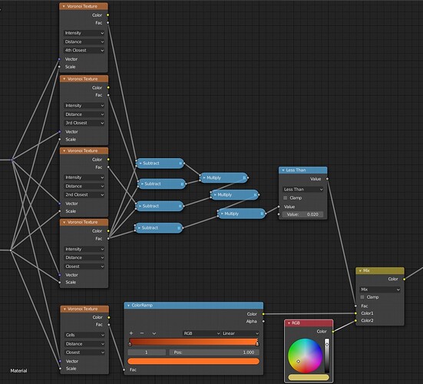Open the Cells coloring dropdown
423x384 pixels.
[84, 335]
